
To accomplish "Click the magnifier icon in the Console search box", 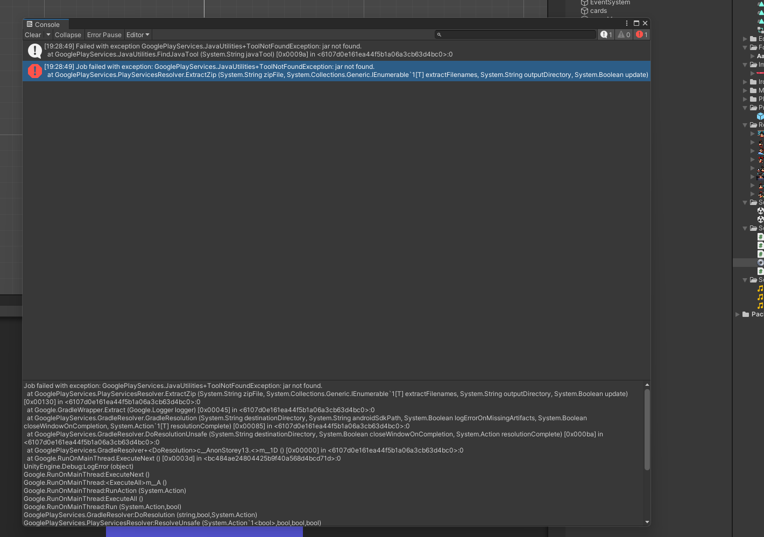I will tap(439, 35).
